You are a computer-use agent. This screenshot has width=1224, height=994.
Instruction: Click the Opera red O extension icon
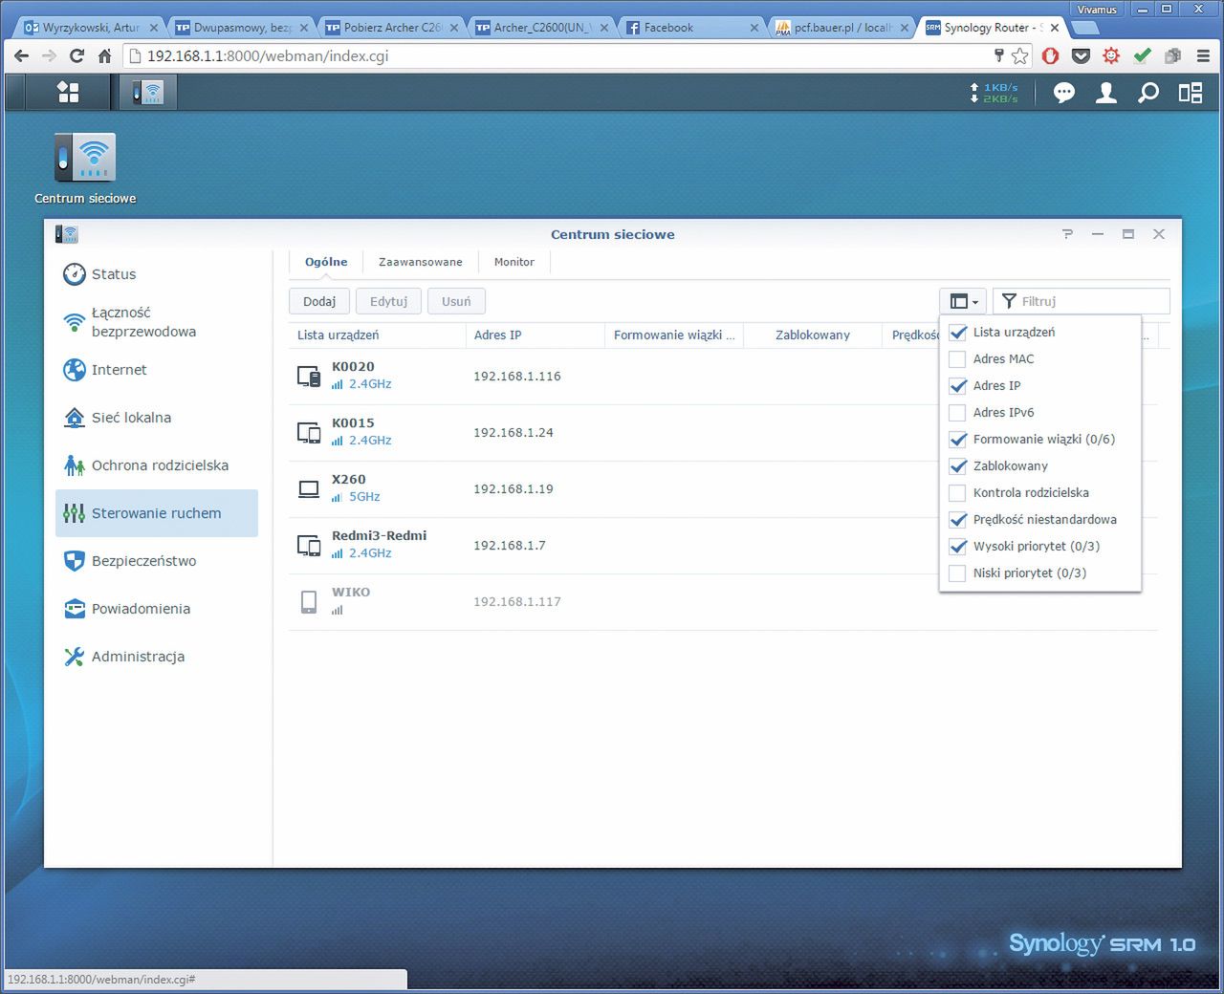pyautogui.click(x=1051, y=56)
